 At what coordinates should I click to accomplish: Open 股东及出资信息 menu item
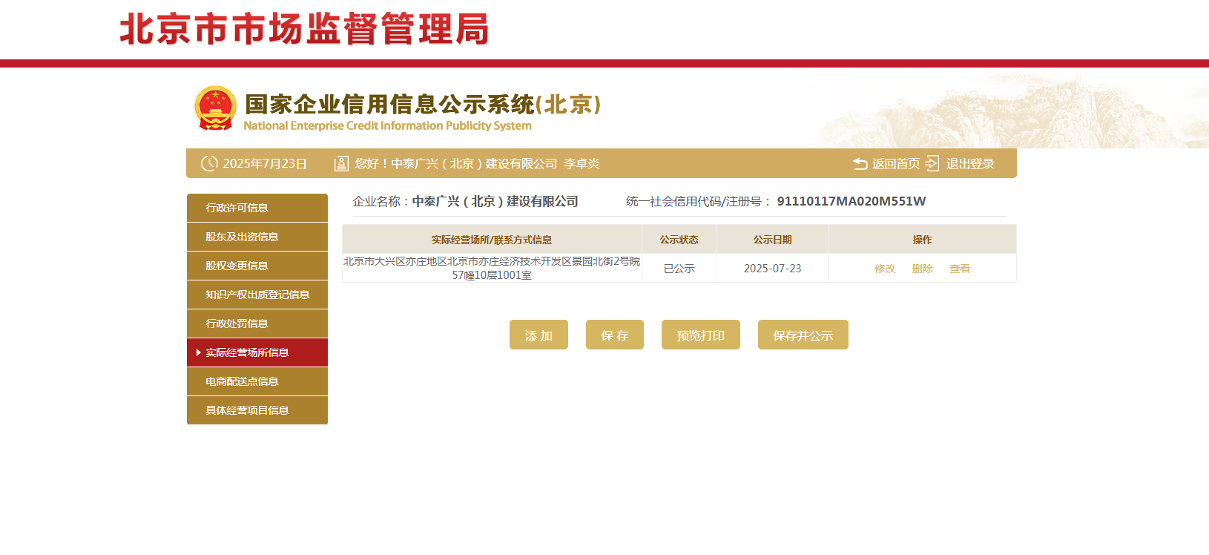257,237
